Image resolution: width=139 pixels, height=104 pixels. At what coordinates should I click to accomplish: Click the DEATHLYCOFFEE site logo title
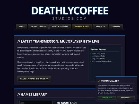pyautogui.click(x=70, y=11)
